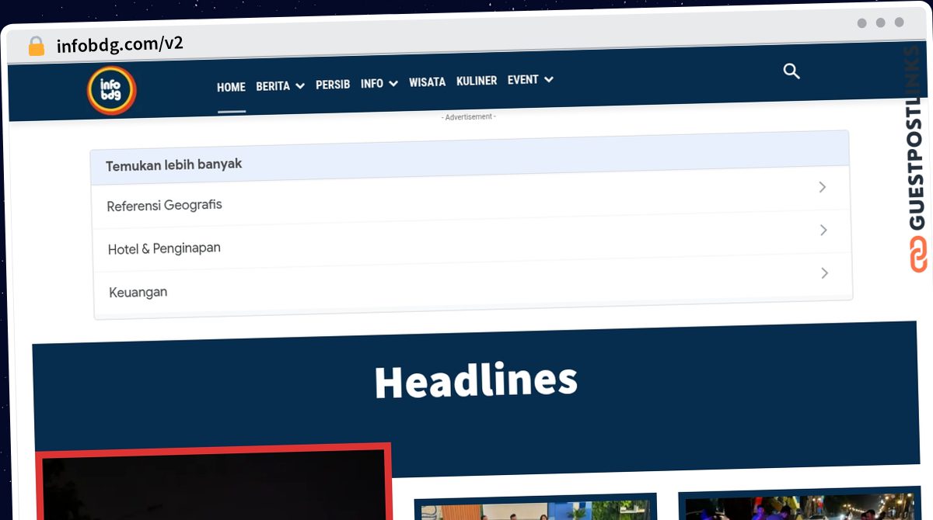The image size is (933, 520).
Task: Go to the HOME menu item
Action: (231, 87)
